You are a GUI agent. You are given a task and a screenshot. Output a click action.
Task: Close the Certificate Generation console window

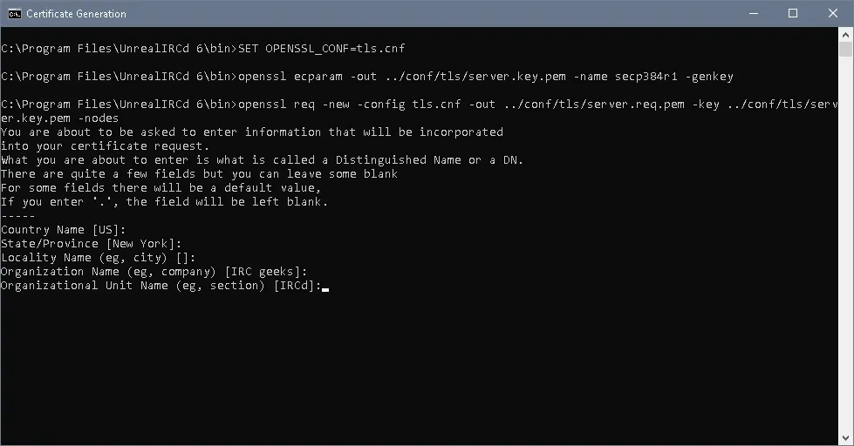pos(833,14)
